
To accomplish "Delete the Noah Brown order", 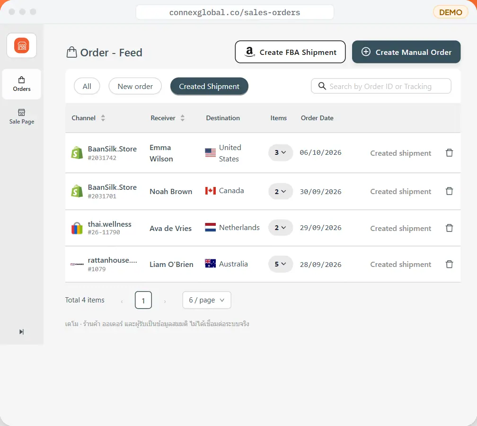I will point(450,191).
